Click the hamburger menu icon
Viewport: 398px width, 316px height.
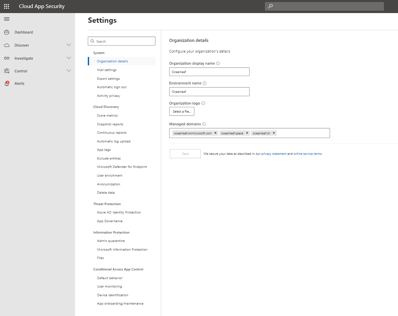click(6, 19)
